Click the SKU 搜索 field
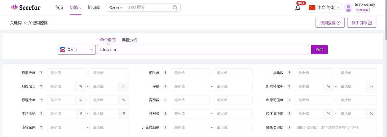Viewport: 387px width, 137px height. coord(149,8)
